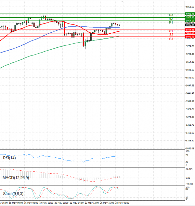Click the 5052.05 price axis value
195x206 pixels.
pos(190,149)
